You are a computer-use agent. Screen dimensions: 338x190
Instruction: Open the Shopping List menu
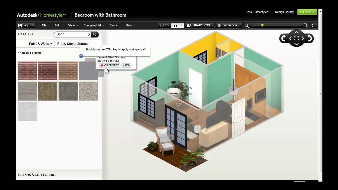click(x=94, y=26)
